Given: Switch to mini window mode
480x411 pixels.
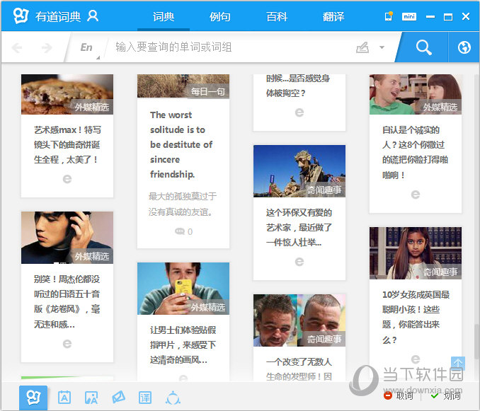Looking at the screenshot, I should [x=408, y=16].
